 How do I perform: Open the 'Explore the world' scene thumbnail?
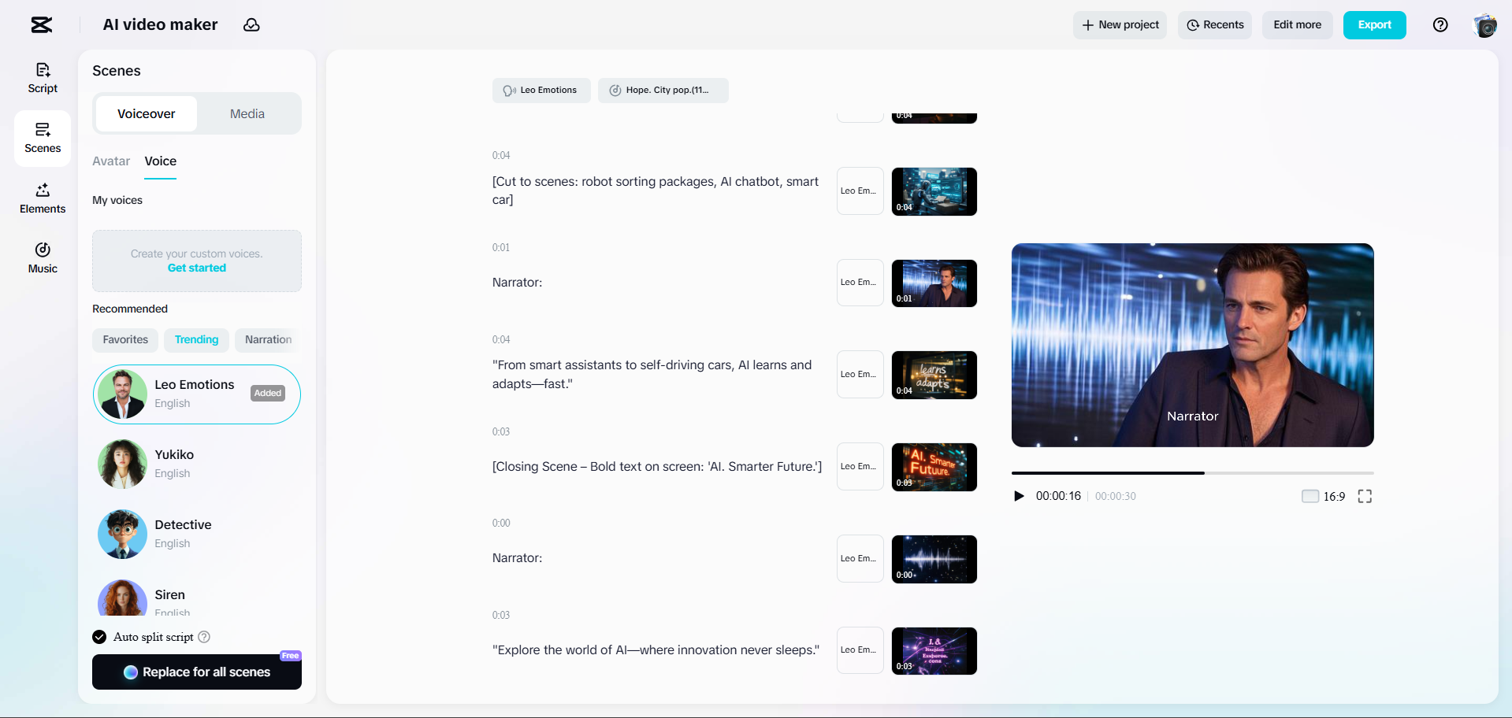(x=934, y=651)
